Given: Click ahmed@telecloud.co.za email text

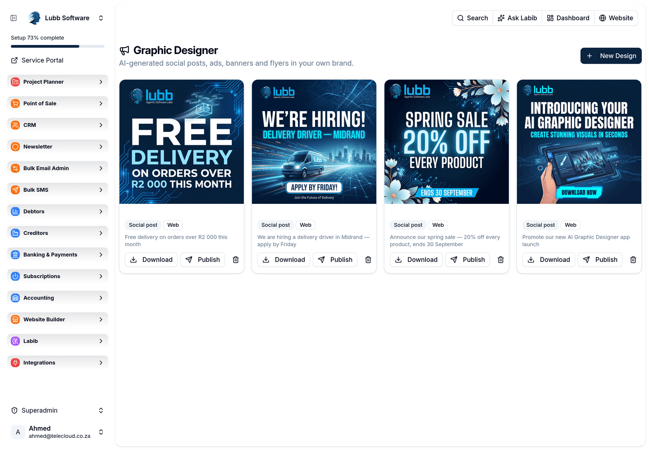Looking at the screenshot, I should click(59, 436).
